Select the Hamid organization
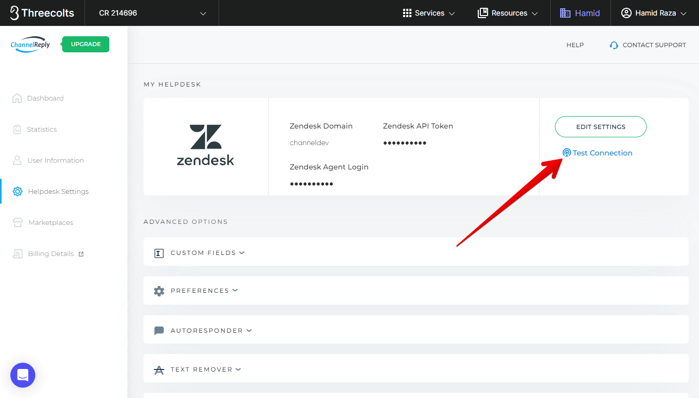Image resolution: width=699 pixels, height=398 pixels. [x=580, y=13]
